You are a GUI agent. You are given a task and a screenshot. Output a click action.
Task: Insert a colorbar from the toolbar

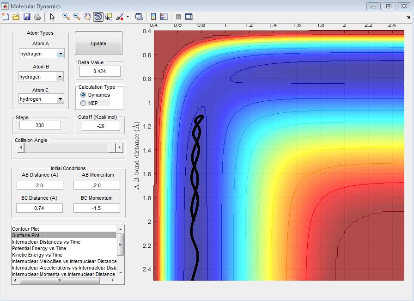click(x=153, y=17)
